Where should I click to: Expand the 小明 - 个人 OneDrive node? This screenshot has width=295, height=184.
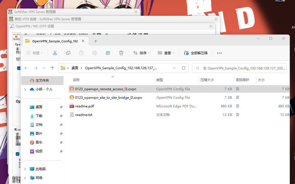[25, 89]
